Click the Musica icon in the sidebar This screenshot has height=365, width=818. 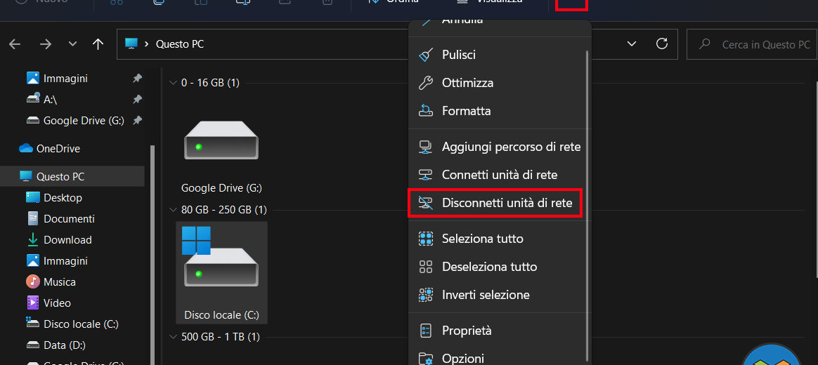coord(32,282)
